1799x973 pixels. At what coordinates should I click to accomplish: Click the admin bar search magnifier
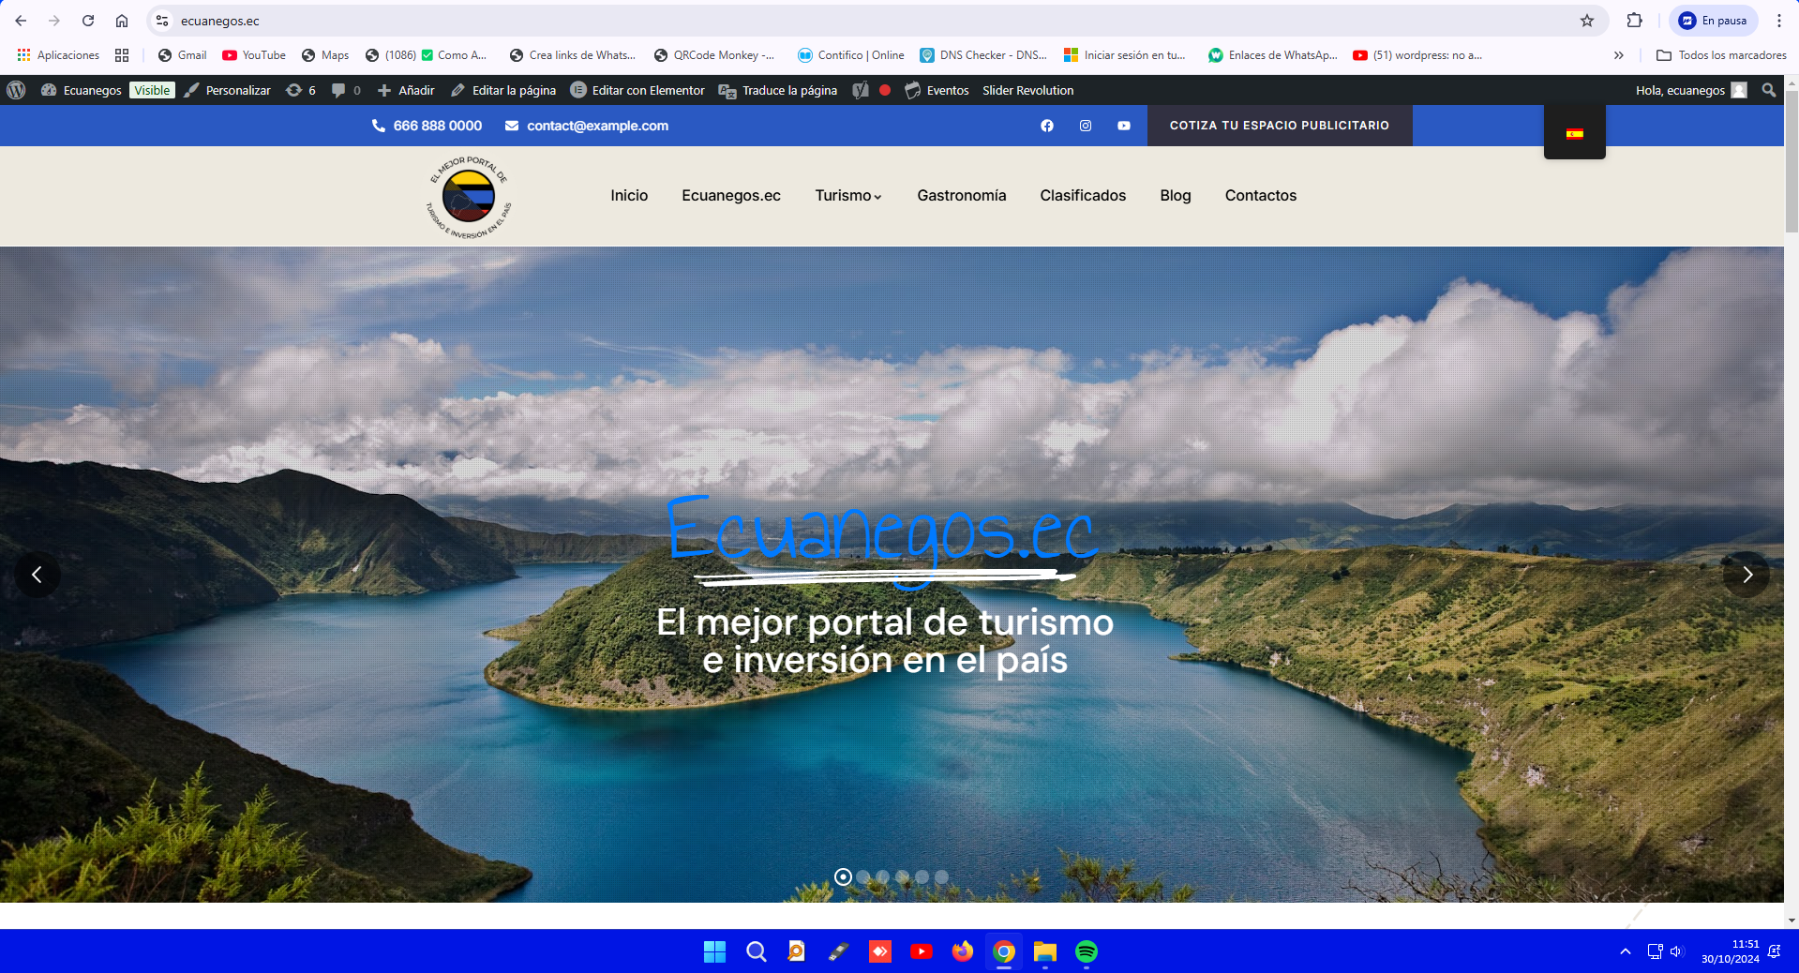pyautogui.click(x=1768, y=90)
